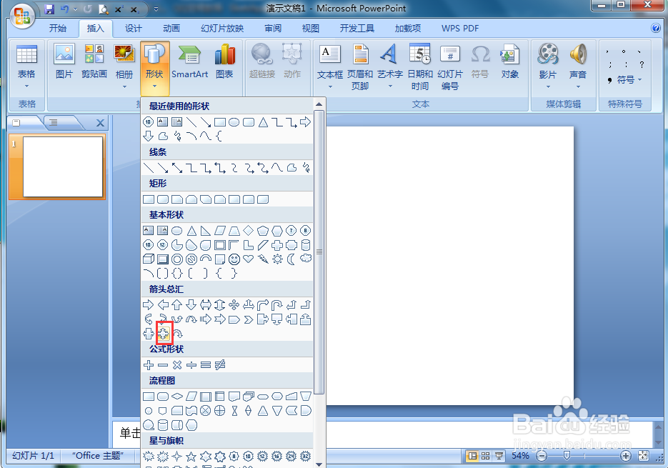The width and height of the screenshot is (668, 468).
Task: Select slide 1 thumbnail
Action: click(x=63, y=166)
